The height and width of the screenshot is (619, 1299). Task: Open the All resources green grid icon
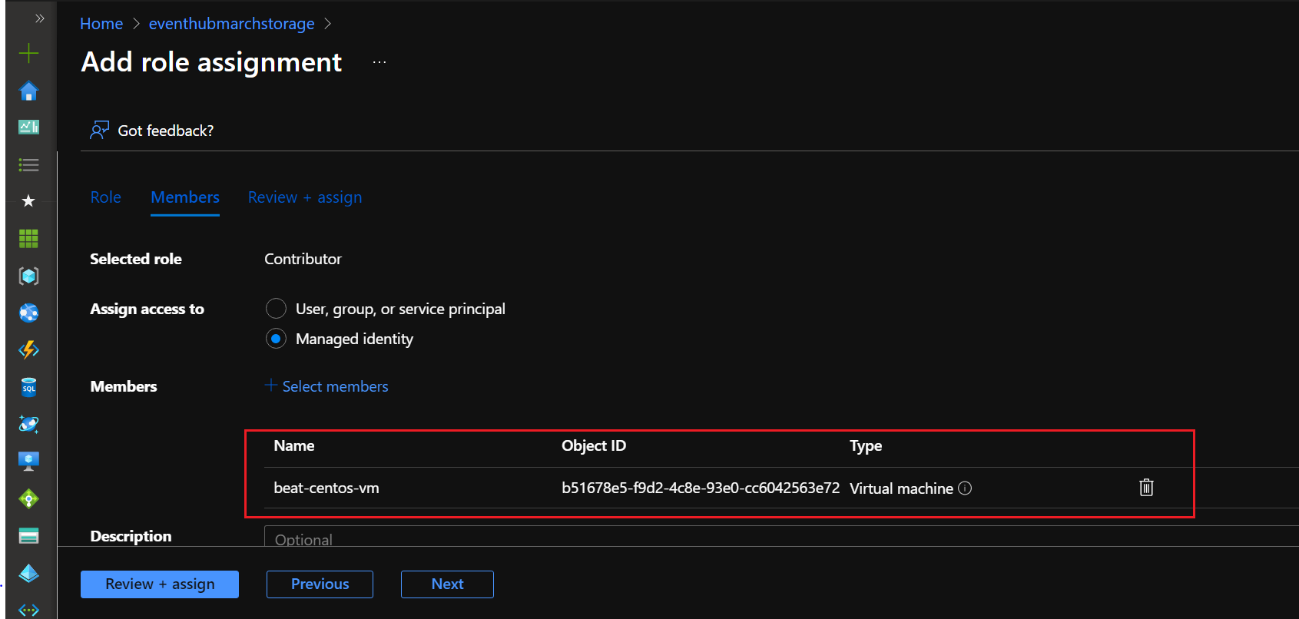coord(28,239)
